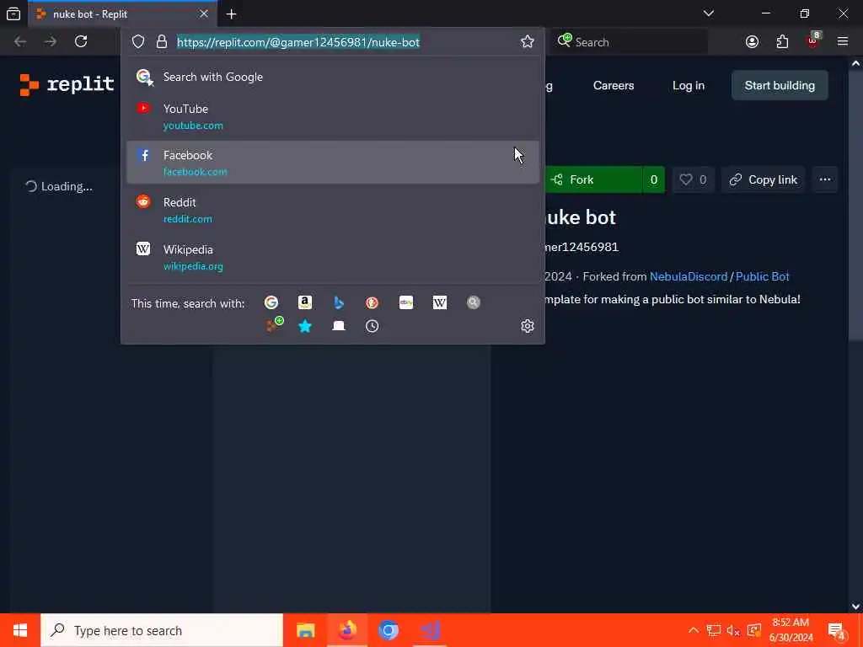This screenshot has width=863, height=647.
Task: Open the clock showing 8:52 AM
Action: point(791,630)
